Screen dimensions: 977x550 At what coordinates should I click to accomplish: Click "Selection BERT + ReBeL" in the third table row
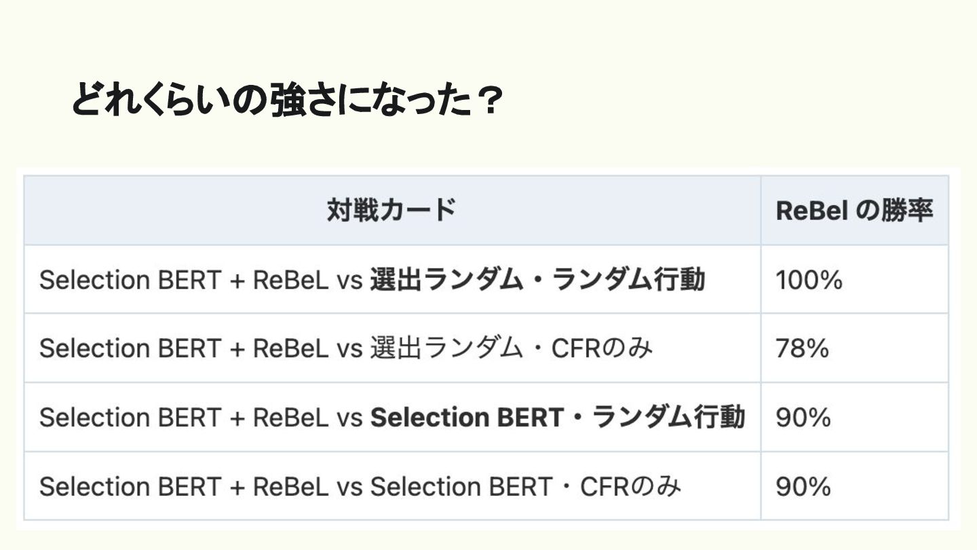click(x=183, y=418)
